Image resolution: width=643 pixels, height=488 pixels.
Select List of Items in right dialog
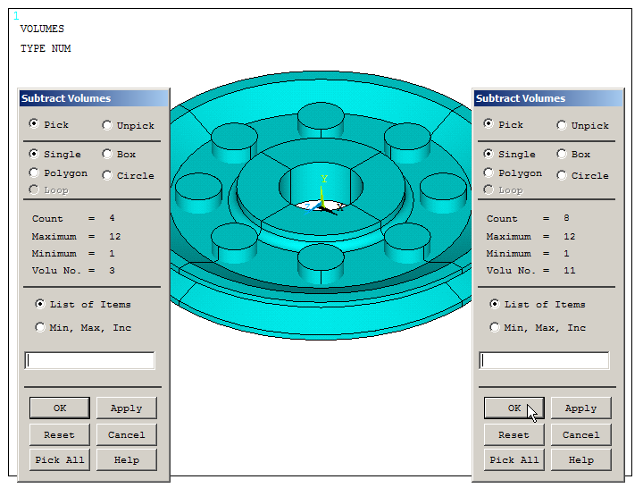(x=495, y=304)
